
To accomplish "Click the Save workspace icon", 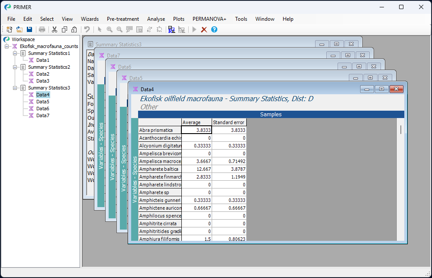I will (x=29, y=29).
